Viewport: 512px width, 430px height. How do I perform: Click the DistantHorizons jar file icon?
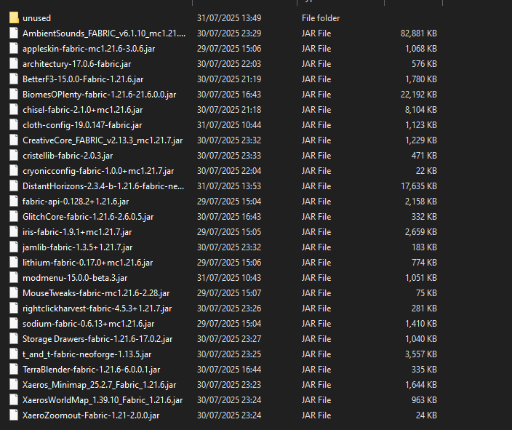(14, 186)
